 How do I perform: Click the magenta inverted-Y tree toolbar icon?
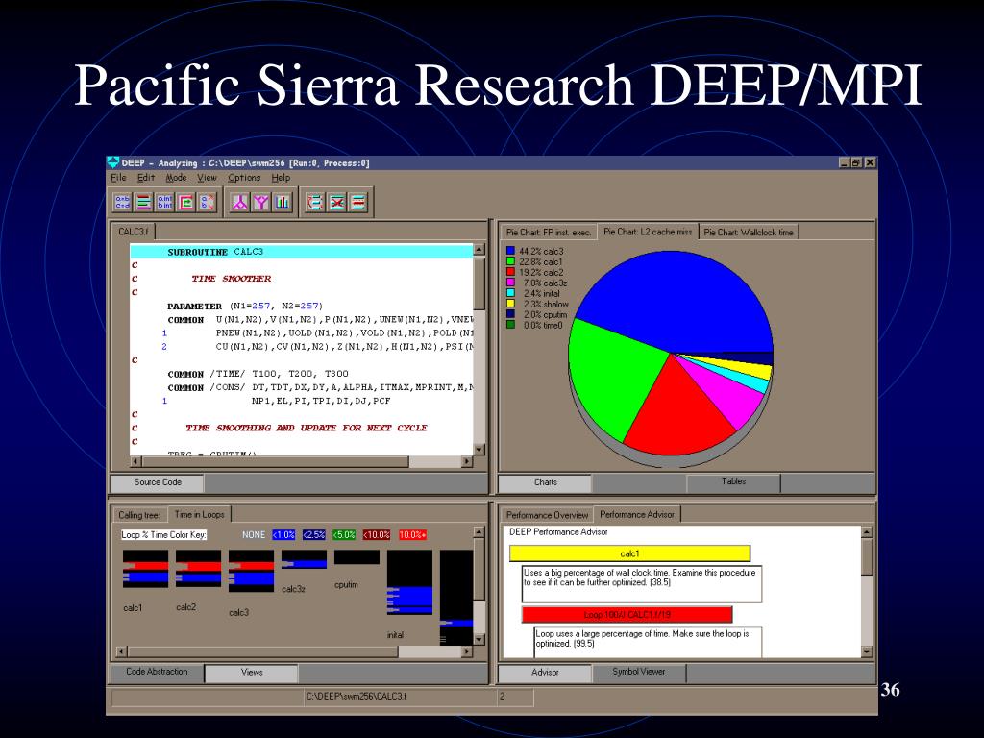point(239,202)
